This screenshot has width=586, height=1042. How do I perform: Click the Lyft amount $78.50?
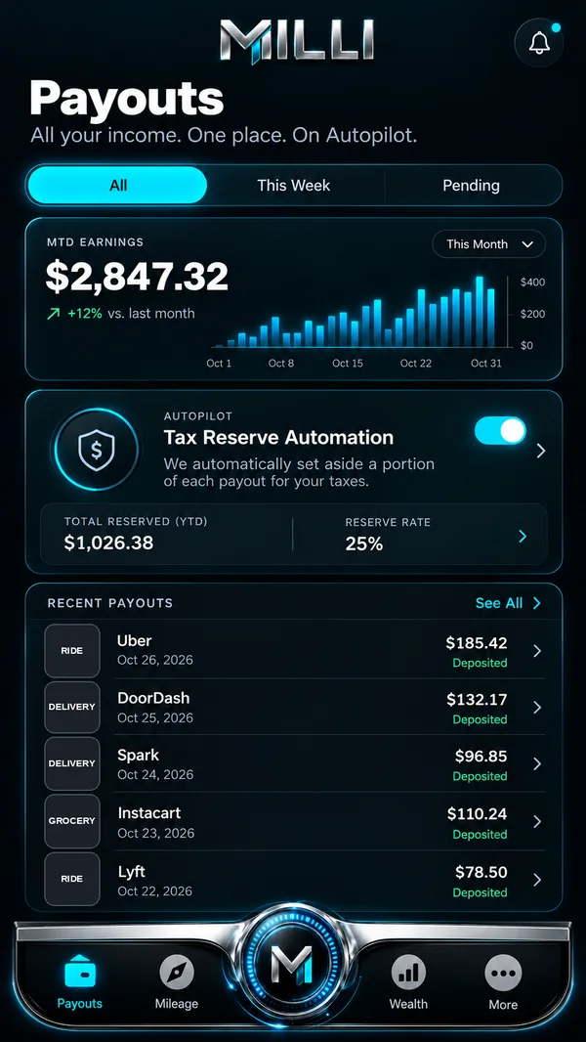click(x=481, y=871)
